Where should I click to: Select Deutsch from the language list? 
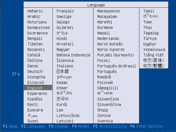(x=35, y=71)
